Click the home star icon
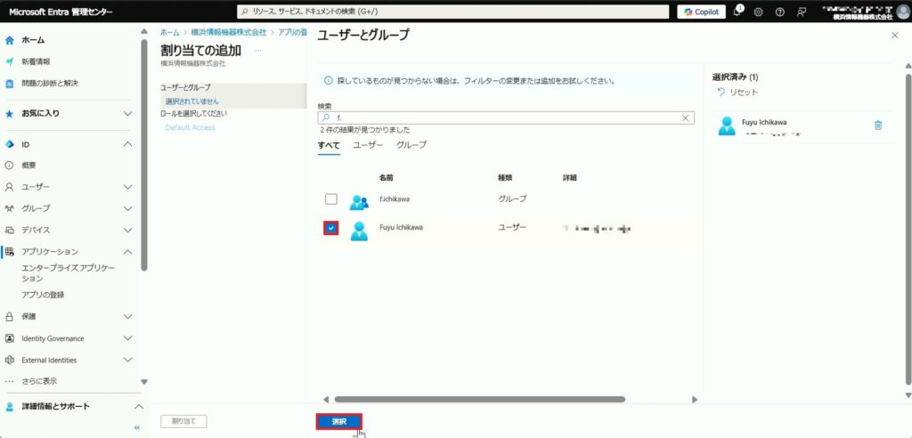 click(9, 40)
